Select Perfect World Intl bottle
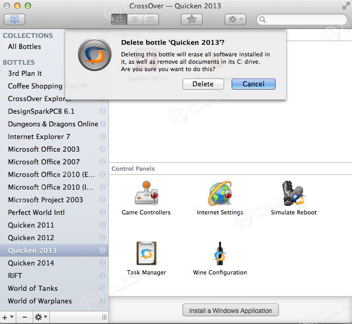352x324 pixels. pos(54,212)
